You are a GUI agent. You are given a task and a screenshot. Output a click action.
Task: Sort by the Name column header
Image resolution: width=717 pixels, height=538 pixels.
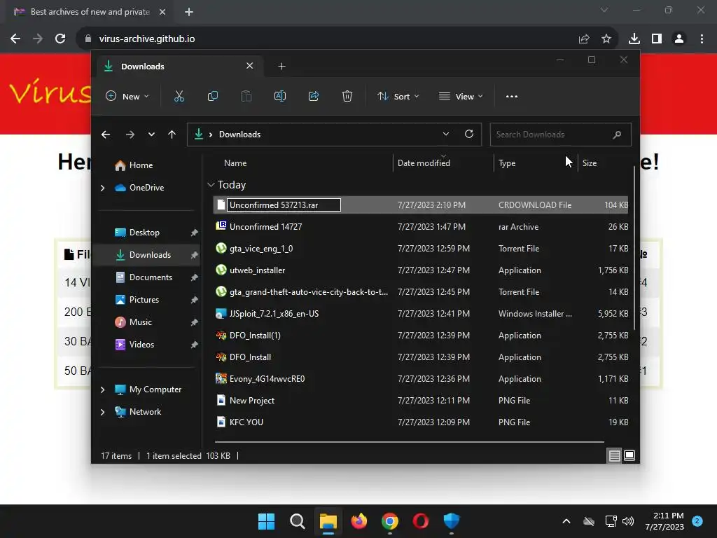pyautogui.click(x=235, y=163)
